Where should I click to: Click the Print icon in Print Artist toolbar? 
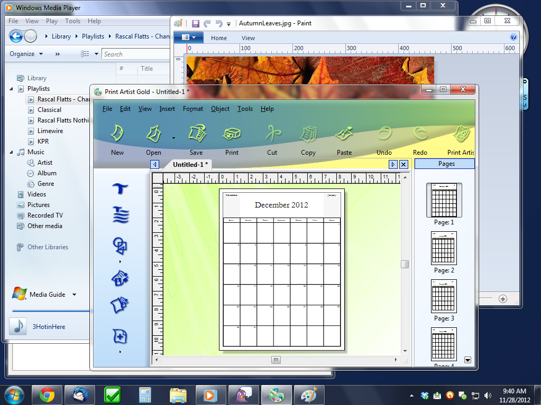(232, 134)
